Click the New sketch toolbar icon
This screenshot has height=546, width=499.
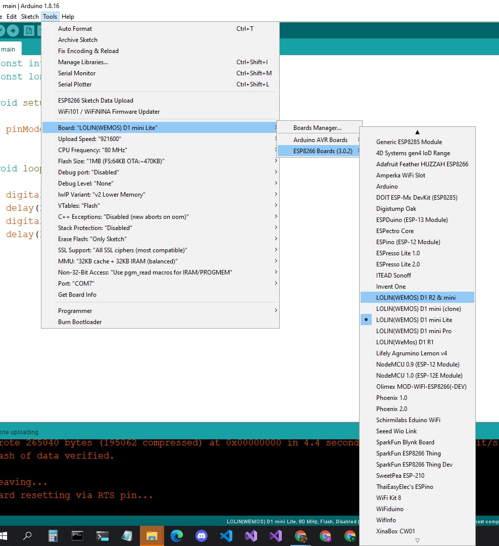click(x=29, y=31)
